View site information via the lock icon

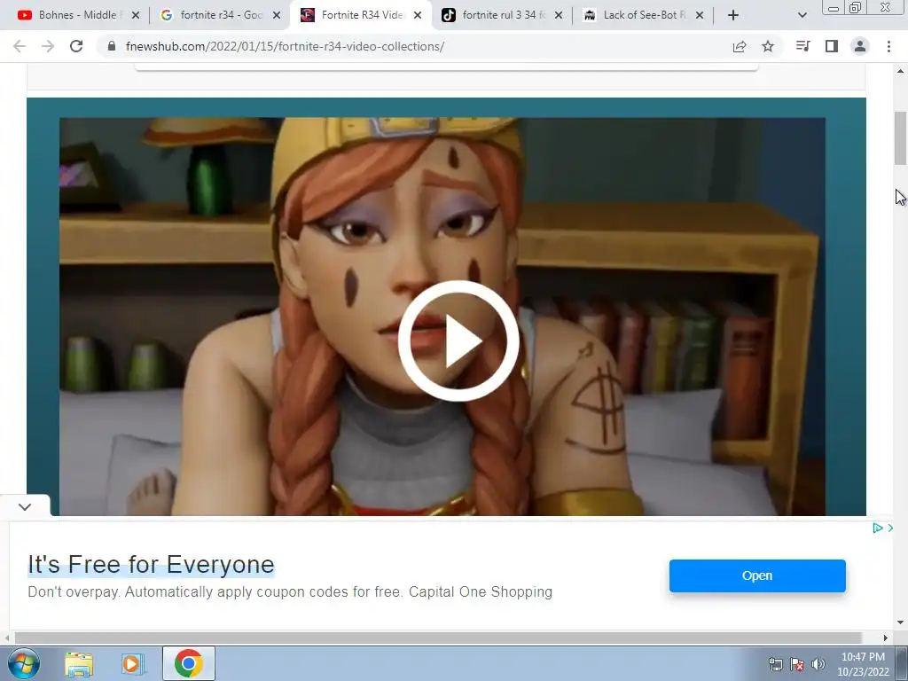[x=112, y=46]
